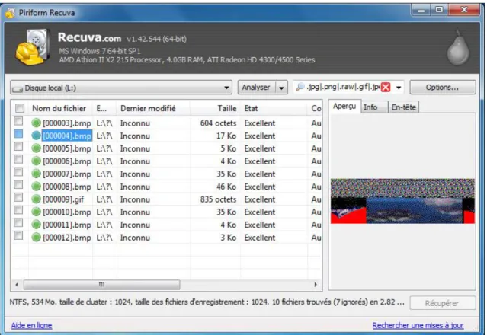Open the Options... dialog
Viewport: 487px width, 335px height.
(442, 88)
